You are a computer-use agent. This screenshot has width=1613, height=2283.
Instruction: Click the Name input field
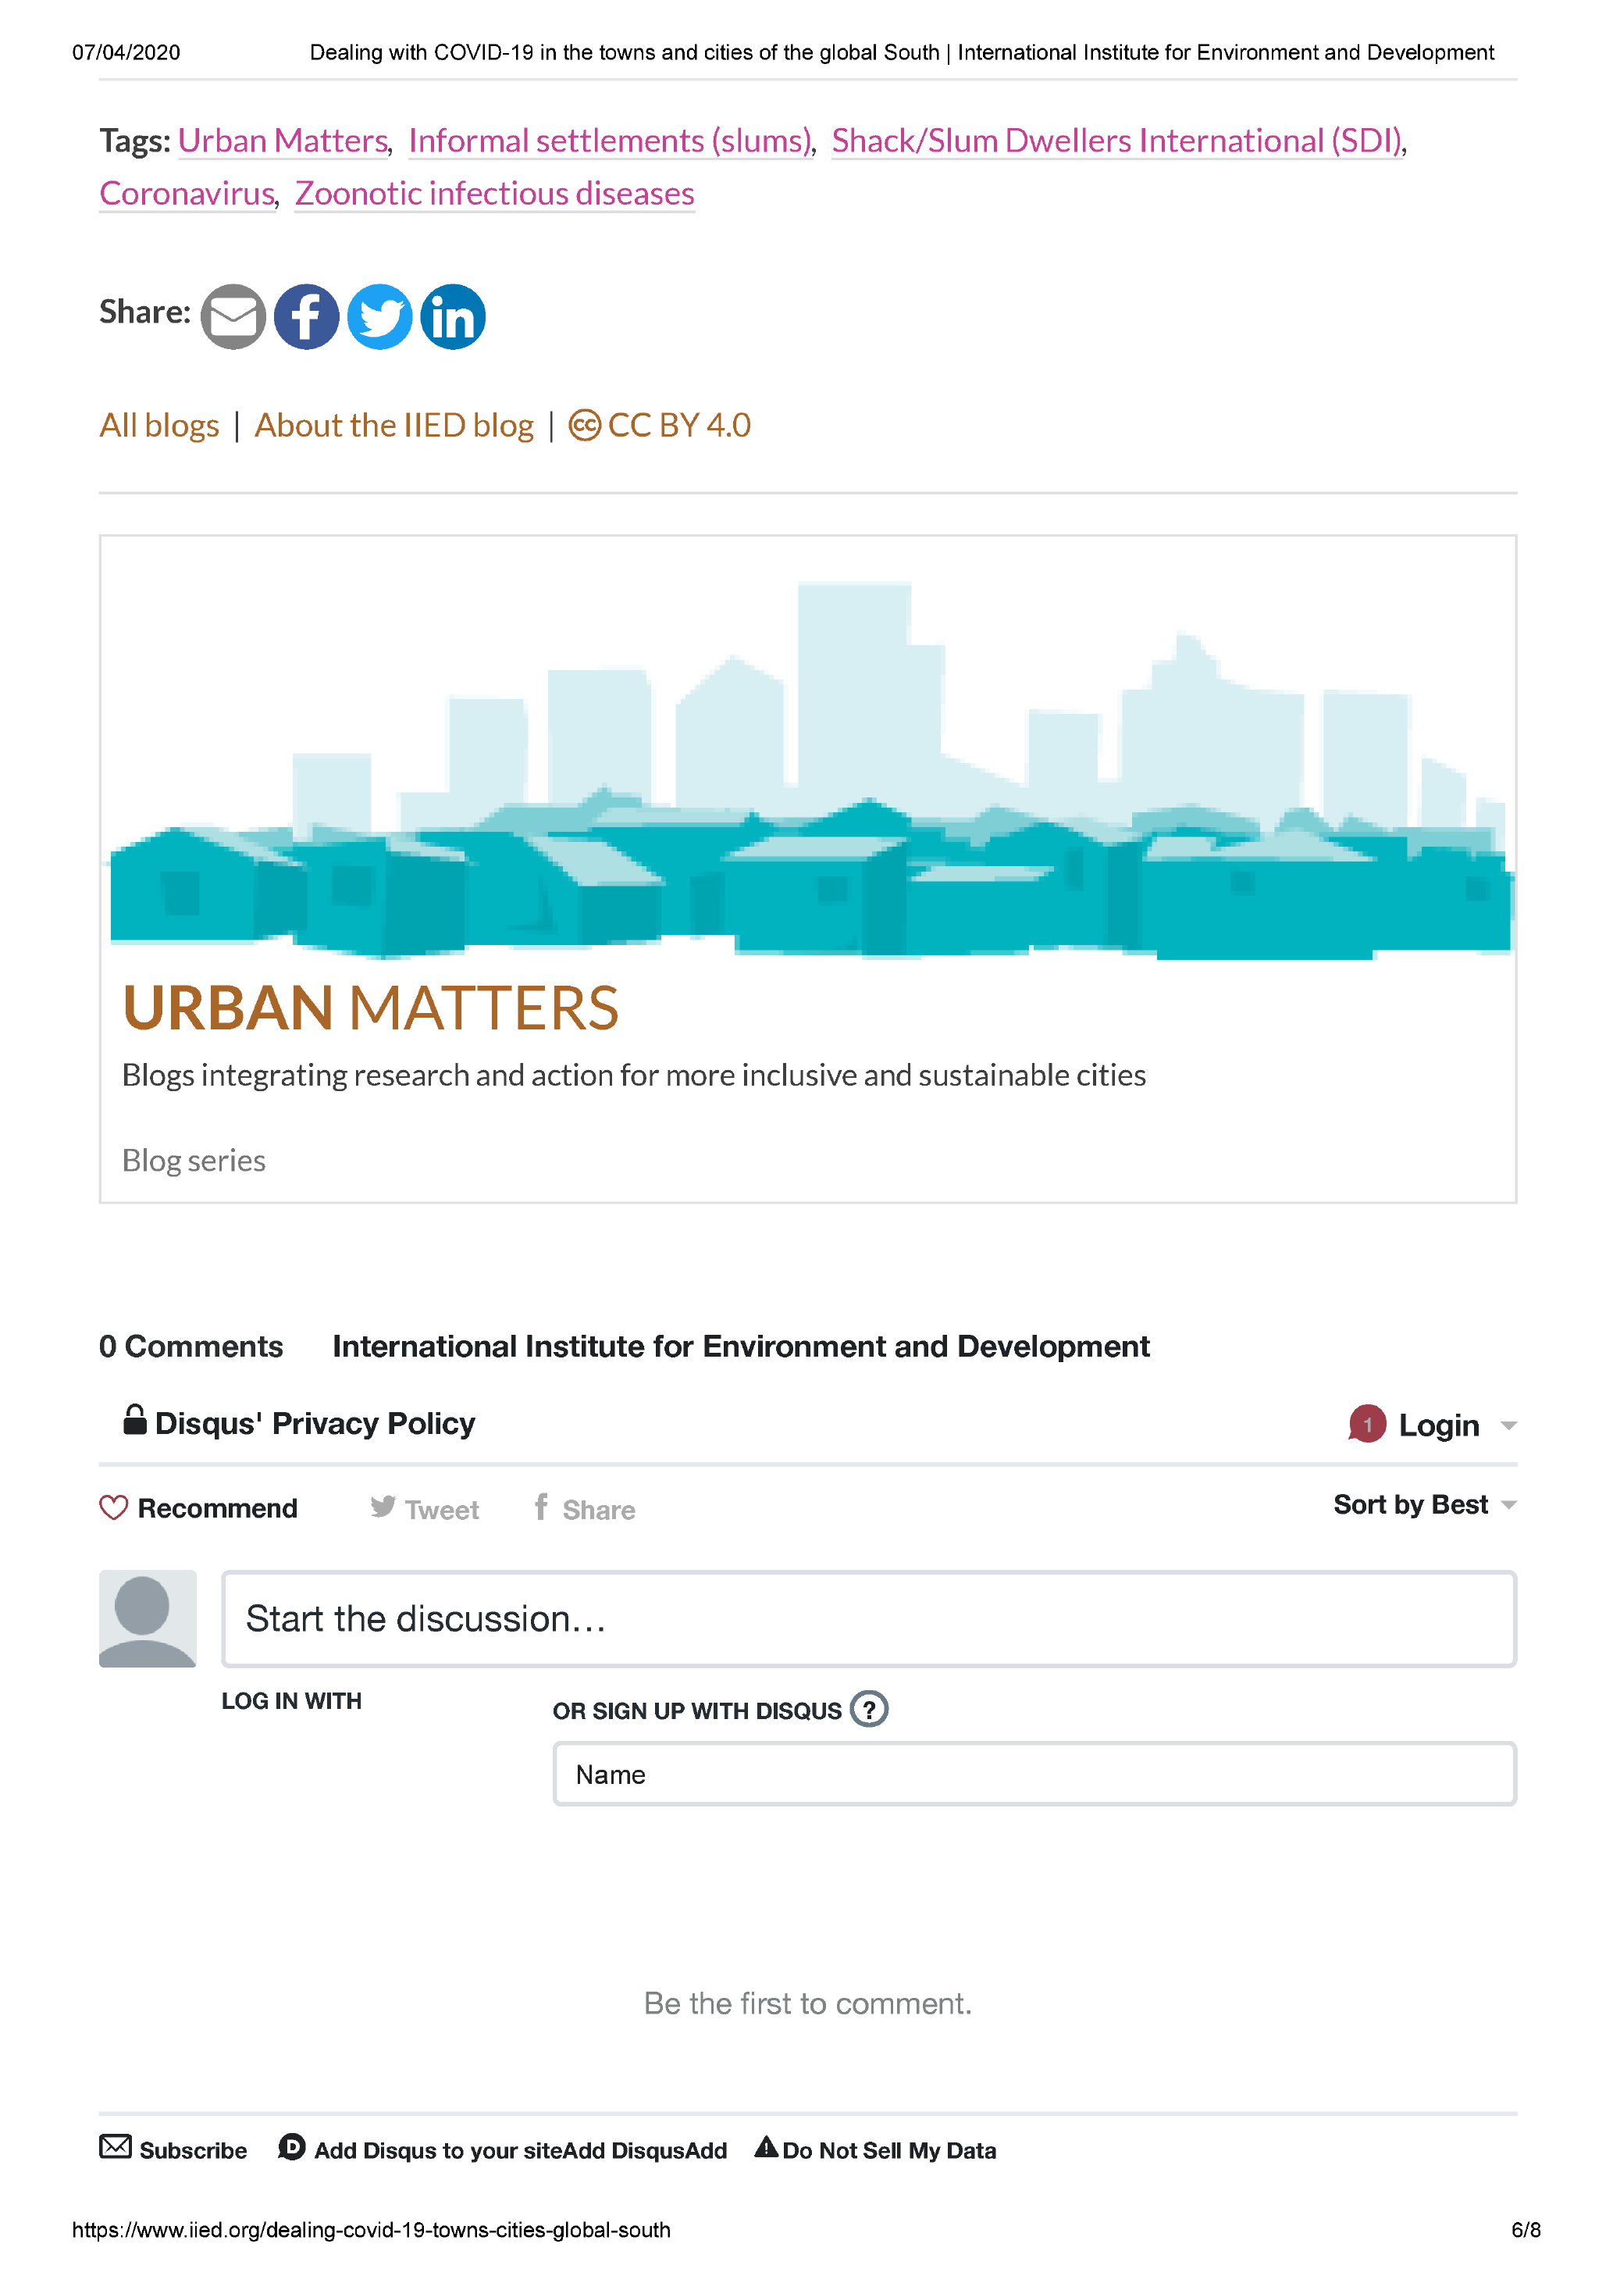tap(1034, 1774)
